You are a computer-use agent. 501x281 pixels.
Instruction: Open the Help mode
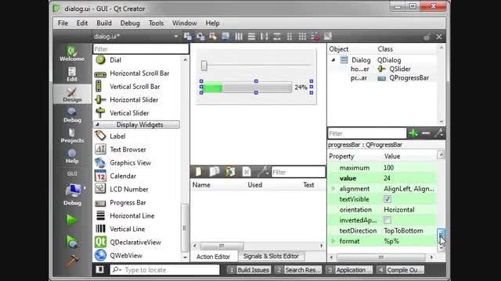(72, 156)
